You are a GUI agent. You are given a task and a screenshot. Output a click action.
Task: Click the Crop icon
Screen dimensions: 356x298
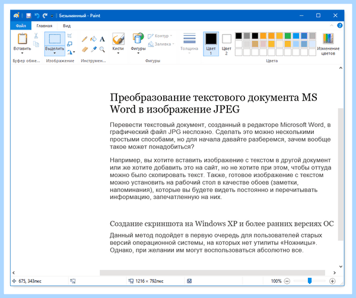pyautogui.click(x=69, y=36)
